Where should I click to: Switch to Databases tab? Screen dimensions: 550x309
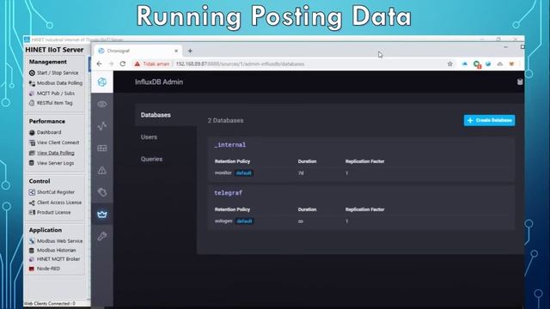156,115
